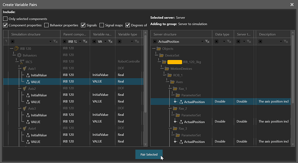Open Server structure ActualPosition filter dropdown
The image size is (298, 163).
click(202, 41)
